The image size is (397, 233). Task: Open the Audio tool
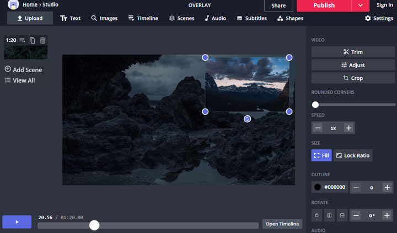[216, 18]
